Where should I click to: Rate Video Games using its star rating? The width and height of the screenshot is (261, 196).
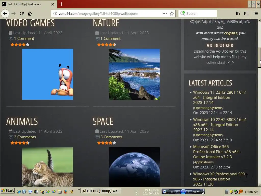click(20, 45)
